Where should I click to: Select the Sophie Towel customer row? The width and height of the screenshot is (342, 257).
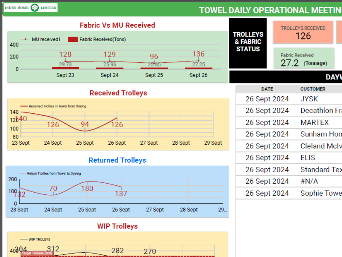(x=289, y=193)
